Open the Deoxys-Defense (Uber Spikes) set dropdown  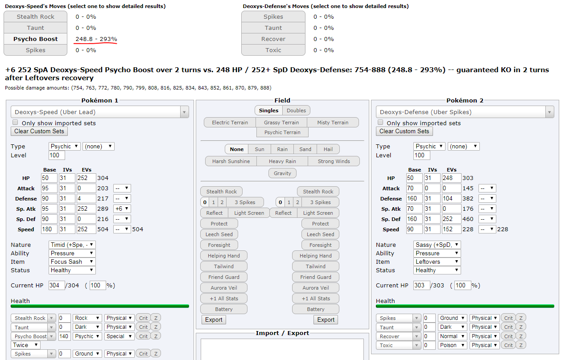tap(465, 112)
